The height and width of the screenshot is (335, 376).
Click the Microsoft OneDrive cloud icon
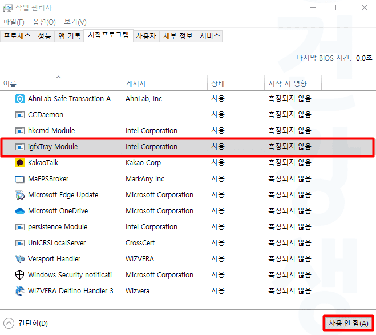pyautogui.click(x=20, y=211)
